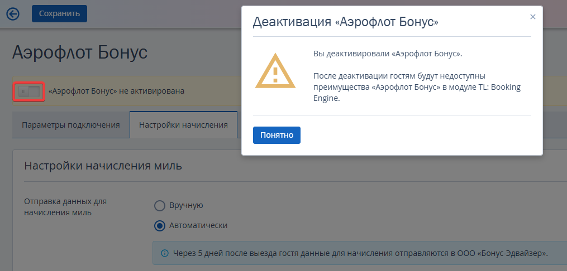Confirm the dialog with Понятно
This screenshot has width=567, height=271.
277,135
